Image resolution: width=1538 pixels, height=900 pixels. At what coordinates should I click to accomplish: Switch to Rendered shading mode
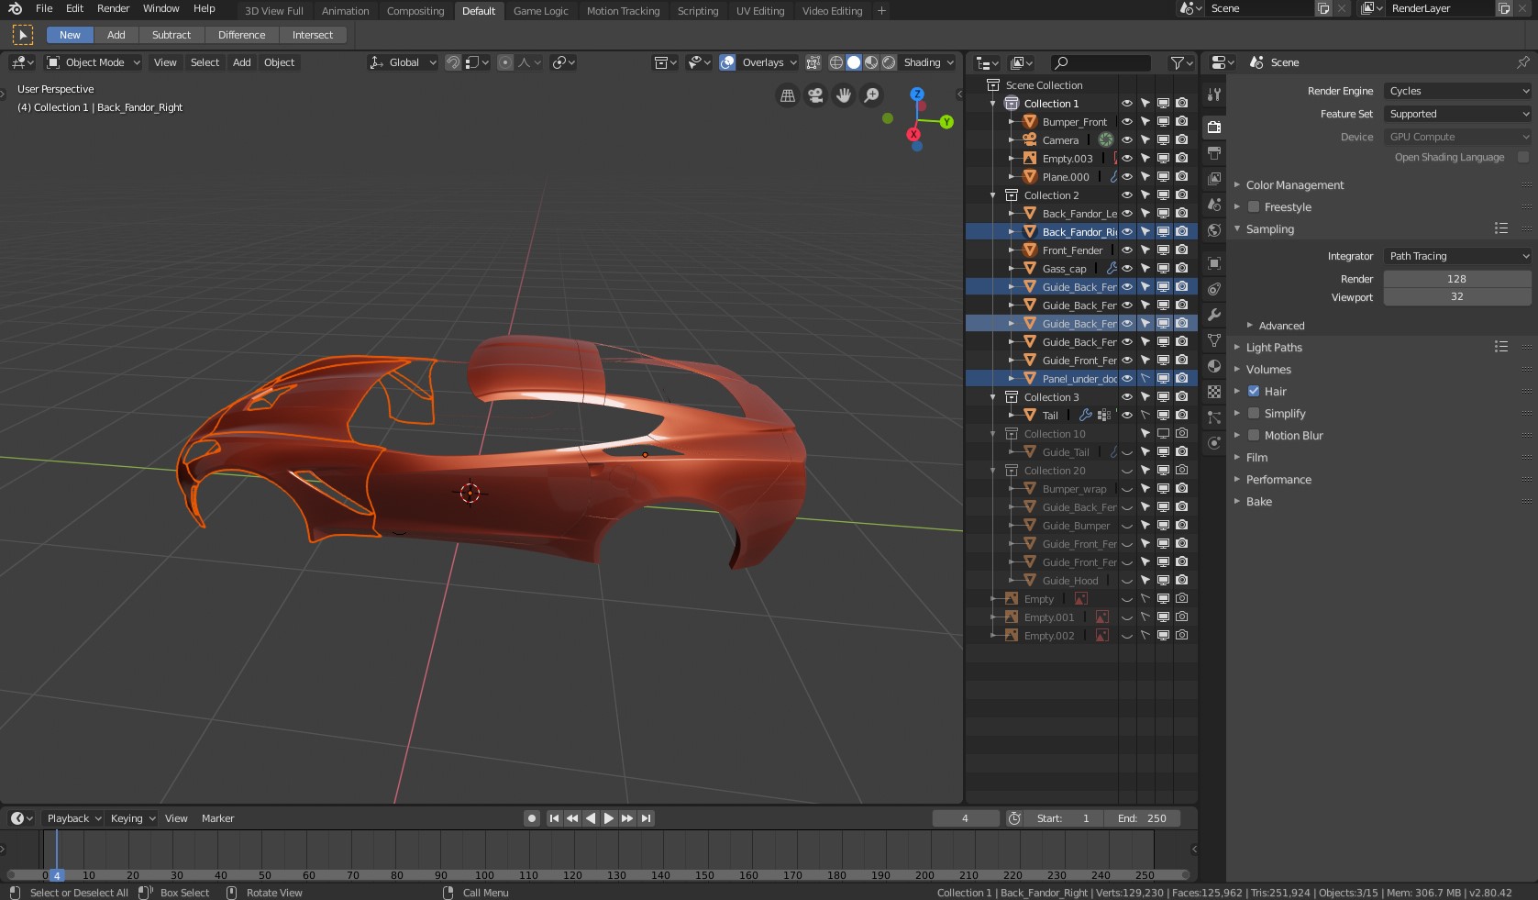tap(889, 62)
